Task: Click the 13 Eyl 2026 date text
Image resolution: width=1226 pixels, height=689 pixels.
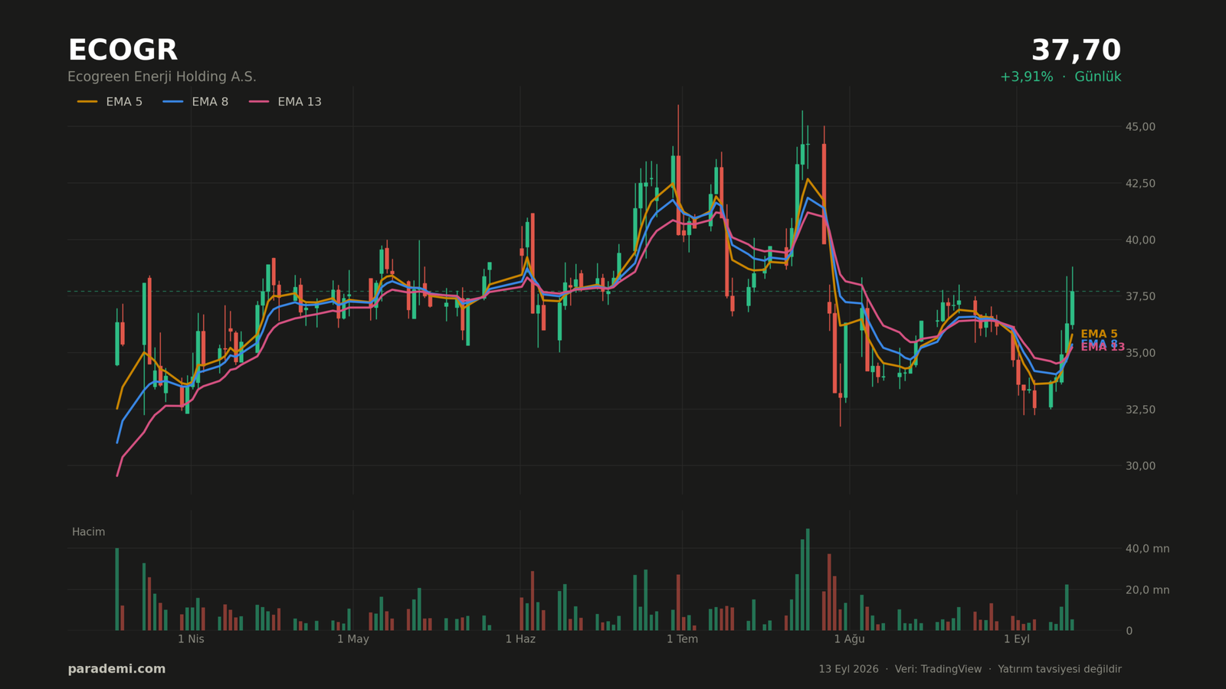Action: point(848,669)
